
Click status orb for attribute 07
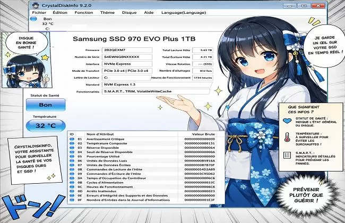coord(72,165)
